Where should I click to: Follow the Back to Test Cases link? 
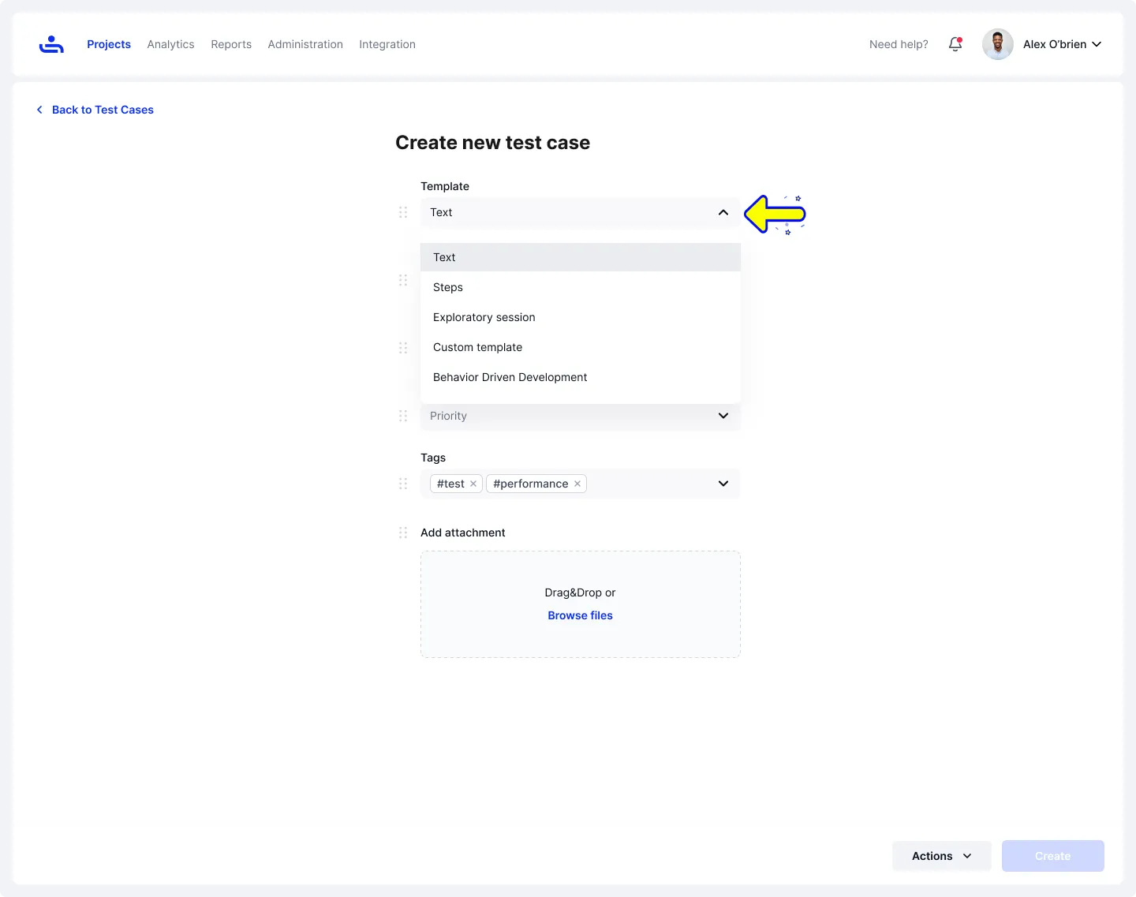click(x=103, y=110)
